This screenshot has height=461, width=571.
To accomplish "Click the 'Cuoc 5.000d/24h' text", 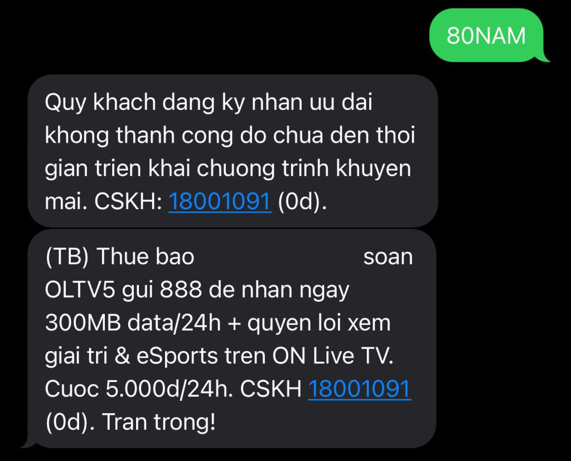I will coord(139,389).
